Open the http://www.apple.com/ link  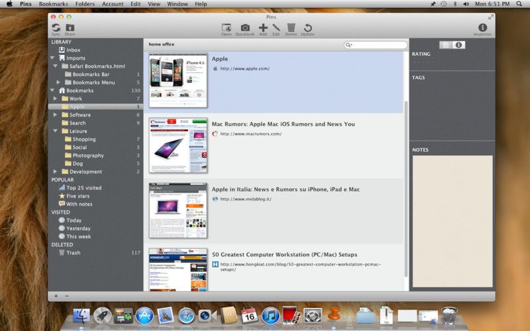[x=244, y=69]
